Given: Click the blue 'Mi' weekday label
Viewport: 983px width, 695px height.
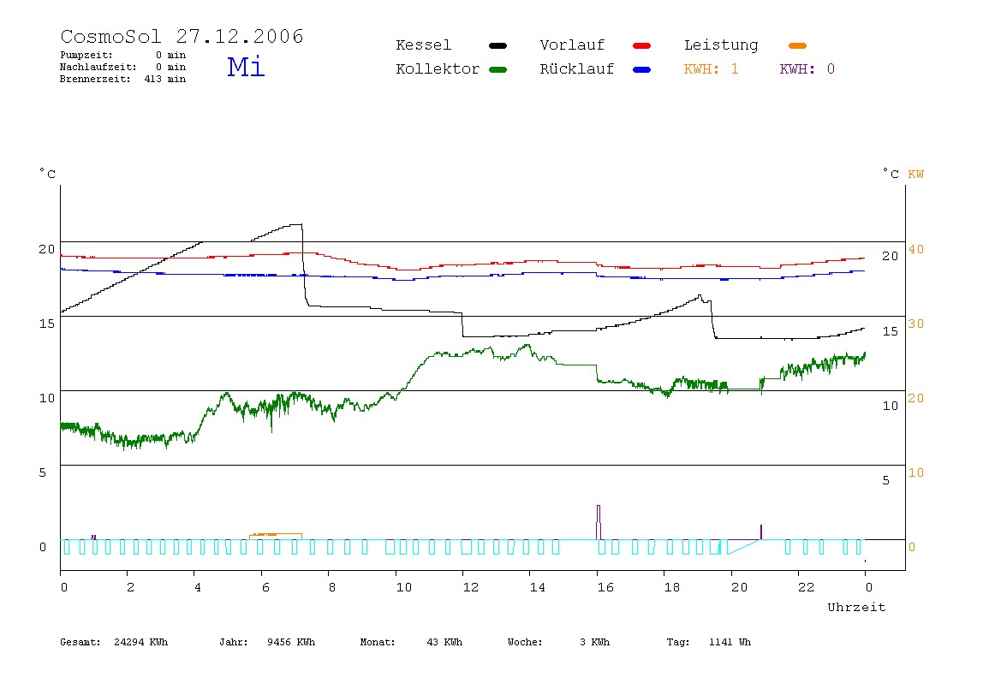Looking at the screenshot, I should 246,66.
